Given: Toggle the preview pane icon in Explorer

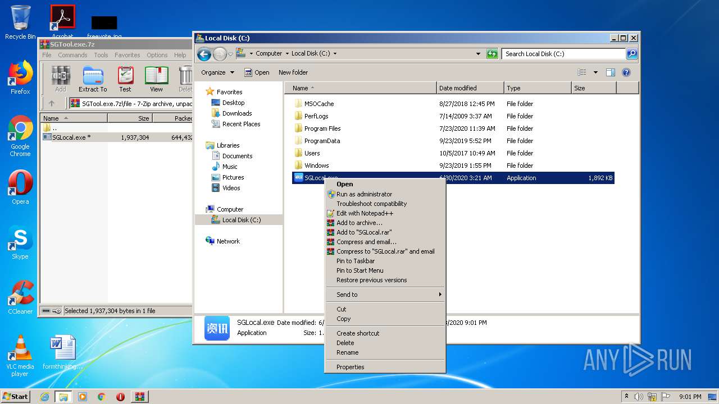Looking at the screenshot, I should pos(611,72).
